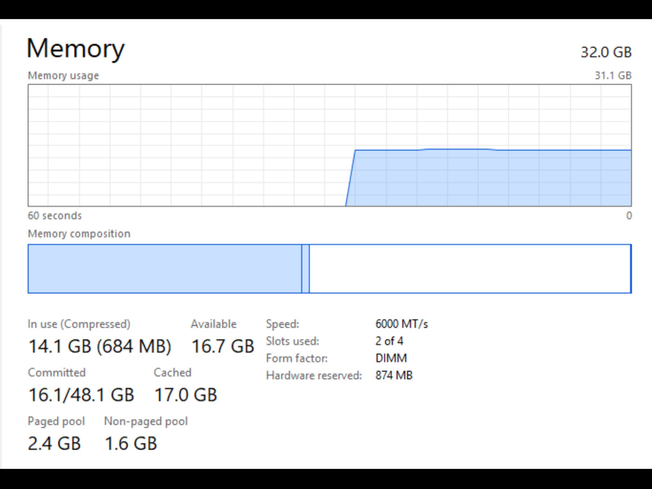Click the 32.0 GB total memory label
652x489 pixels.
606,52
